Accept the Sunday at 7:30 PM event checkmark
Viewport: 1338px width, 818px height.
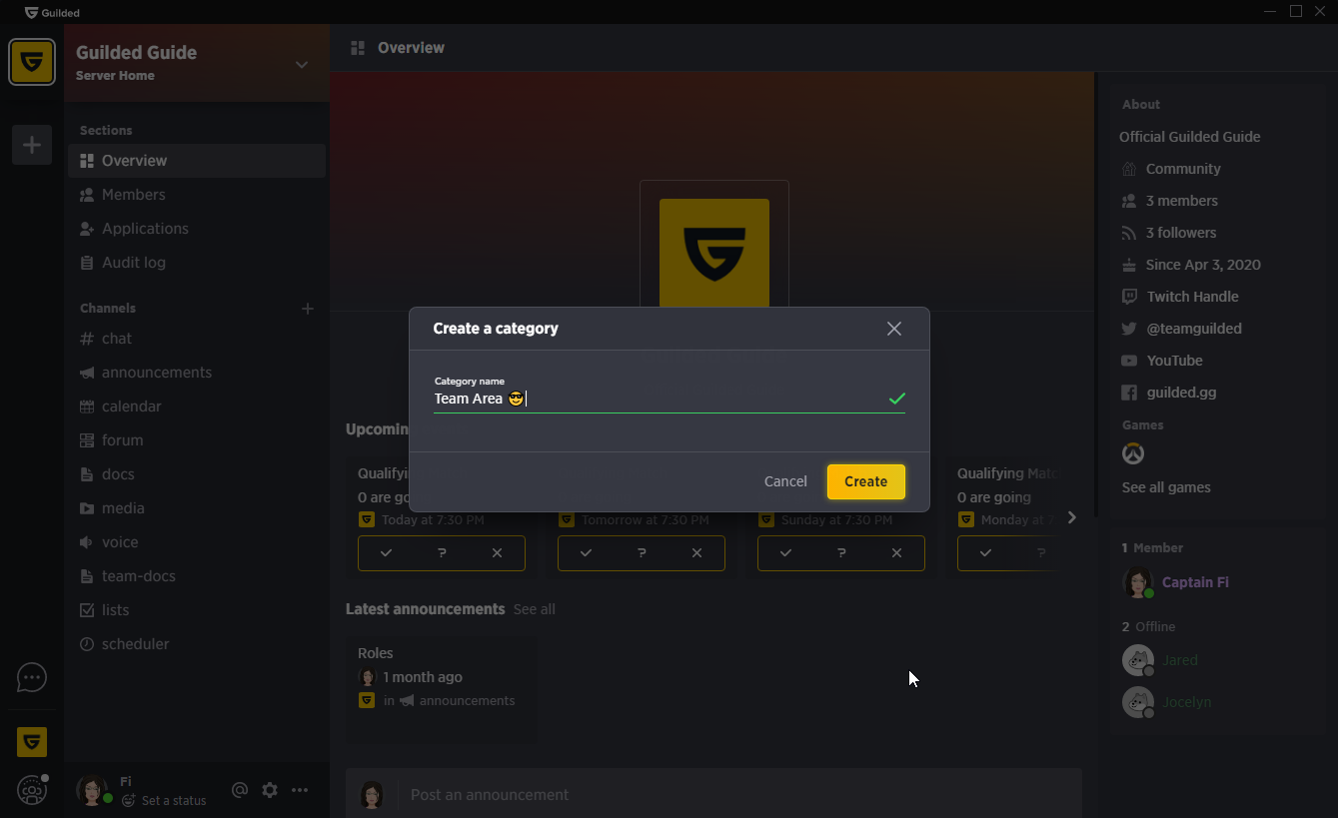(x=785, y=553)
